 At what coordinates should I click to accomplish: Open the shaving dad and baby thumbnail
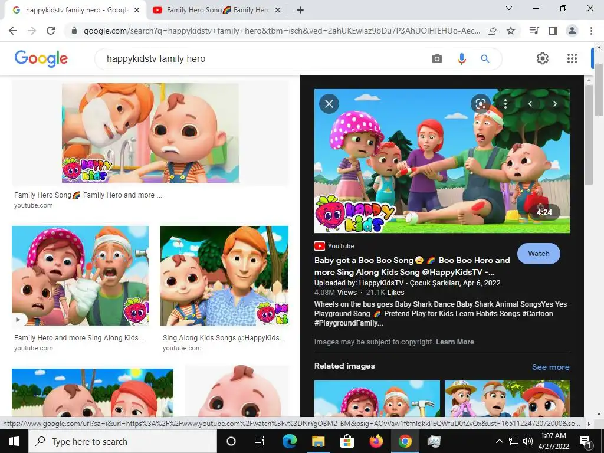coord(150,133)
